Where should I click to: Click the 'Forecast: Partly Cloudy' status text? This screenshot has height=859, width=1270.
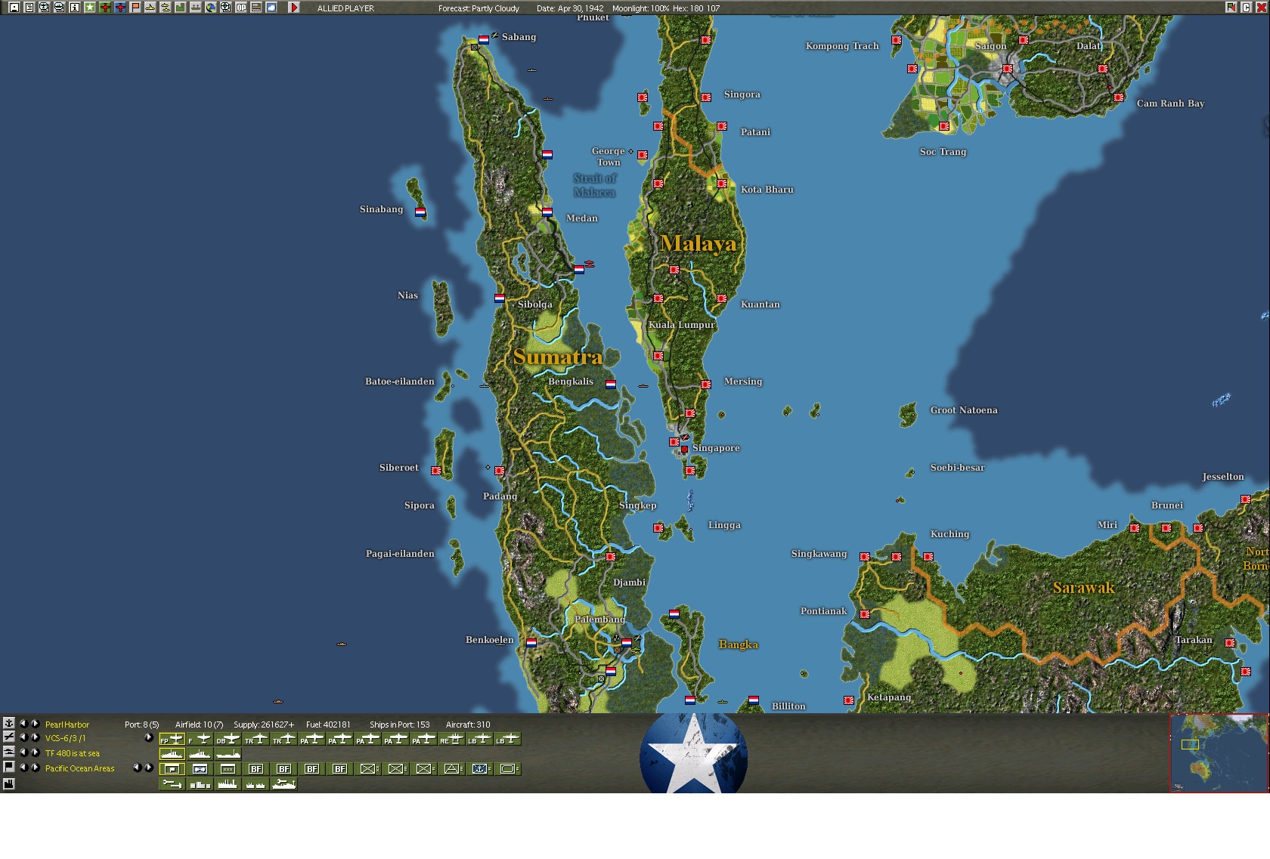tap(479, 8)
